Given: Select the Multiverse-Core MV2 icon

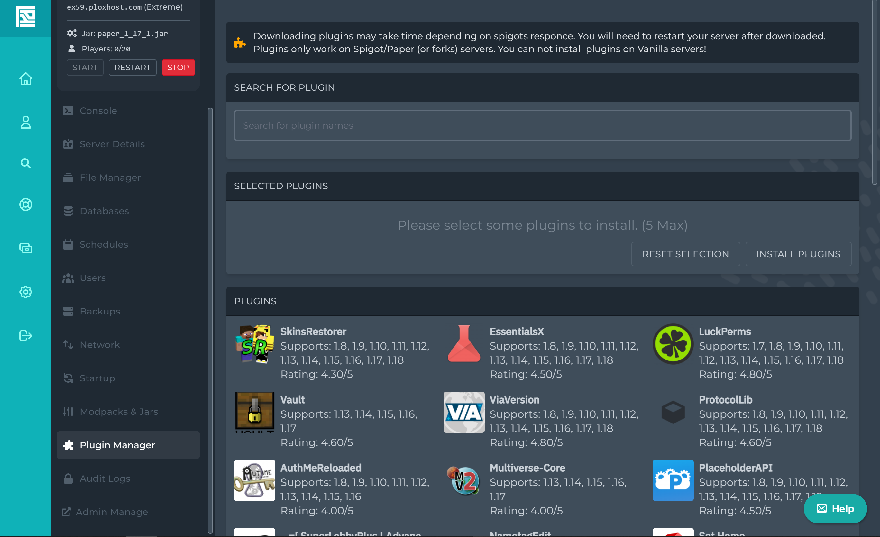Looking at the screenshot, I should coord(464,481).
